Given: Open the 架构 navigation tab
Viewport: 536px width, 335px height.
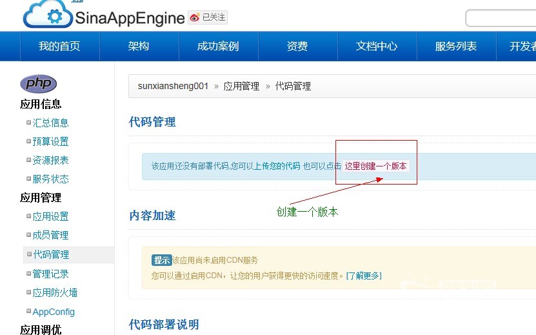Looking at the screenshot, I should [139, 46].
